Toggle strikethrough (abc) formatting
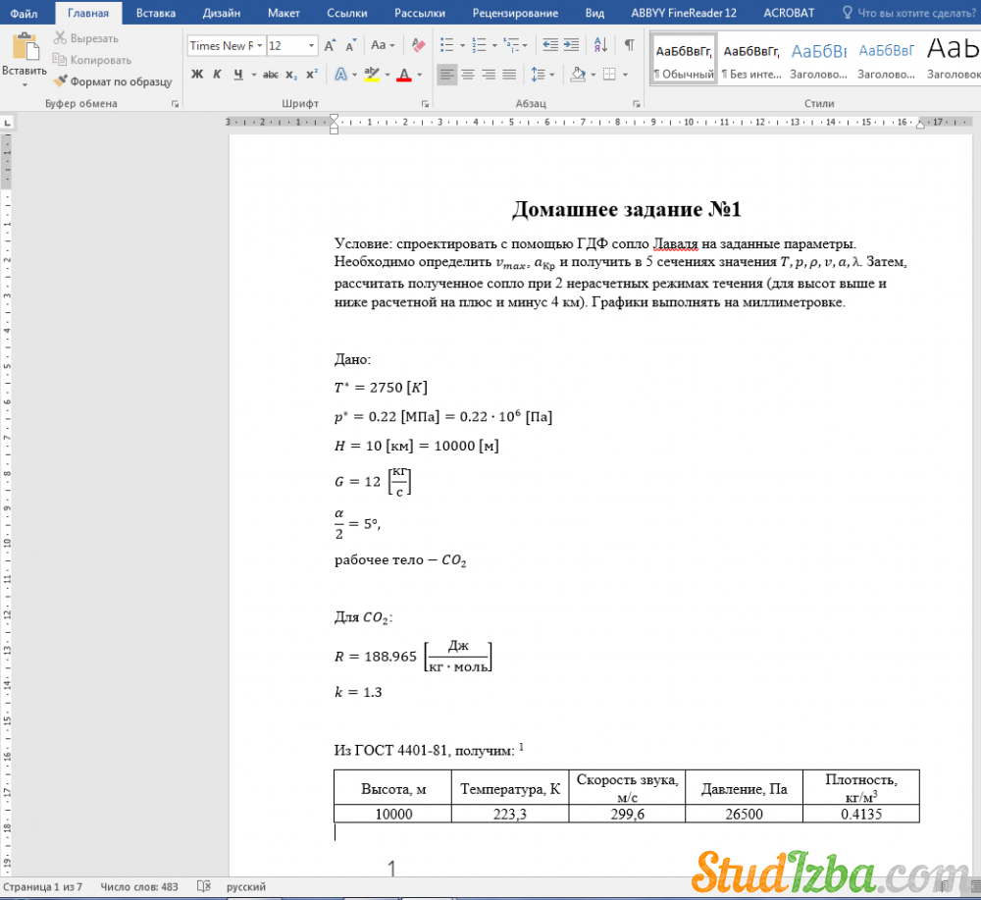Viewport: 981px width, 900px height. point(271,75)
